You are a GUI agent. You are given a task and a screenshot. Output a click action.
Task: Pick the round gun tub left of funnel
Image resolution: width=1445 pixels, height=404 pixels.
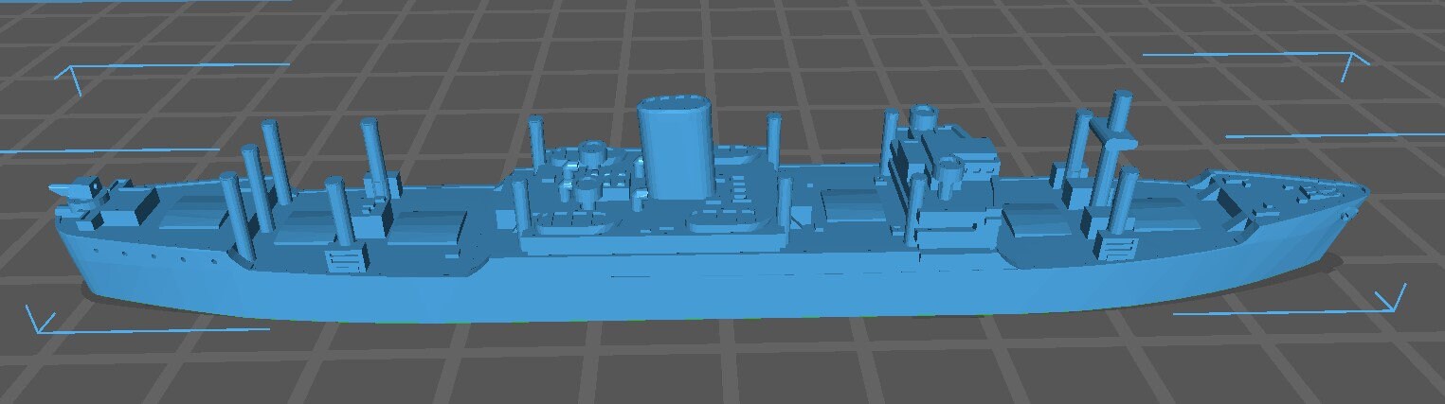click(x=592, y=150)
